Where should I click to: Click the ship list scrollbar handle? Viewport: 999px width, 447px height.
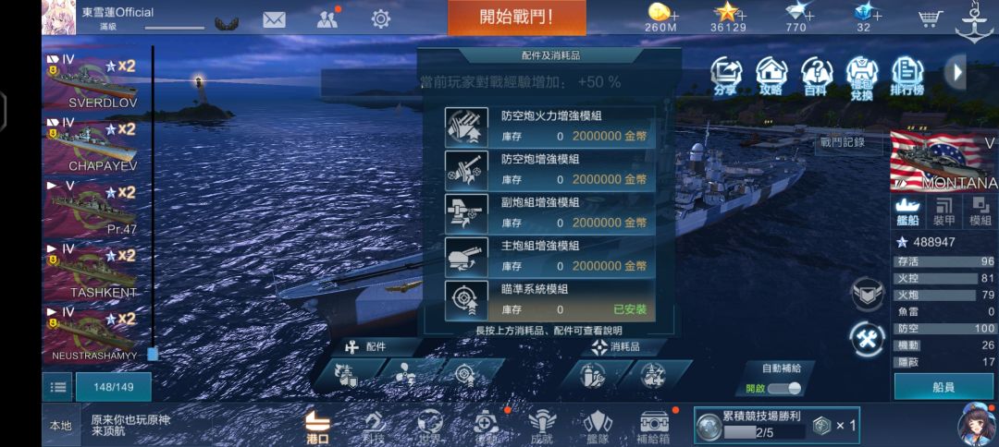pyautogui.click(x=153, y=354)
